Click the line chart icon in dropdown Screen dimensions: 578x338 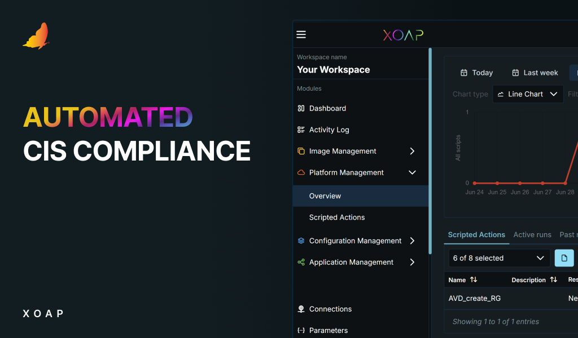(x=501, y=94)
